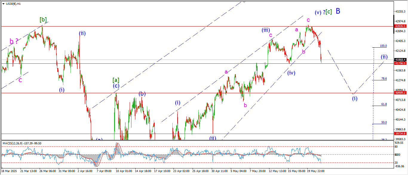Select the green [a] wave label
This screenshot has height=175, width=408.
click(116, 80)
